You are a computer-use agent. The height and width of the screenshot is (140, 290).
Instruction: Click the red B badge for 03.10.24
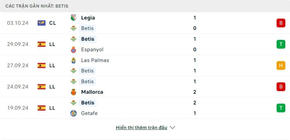[281, 23]
